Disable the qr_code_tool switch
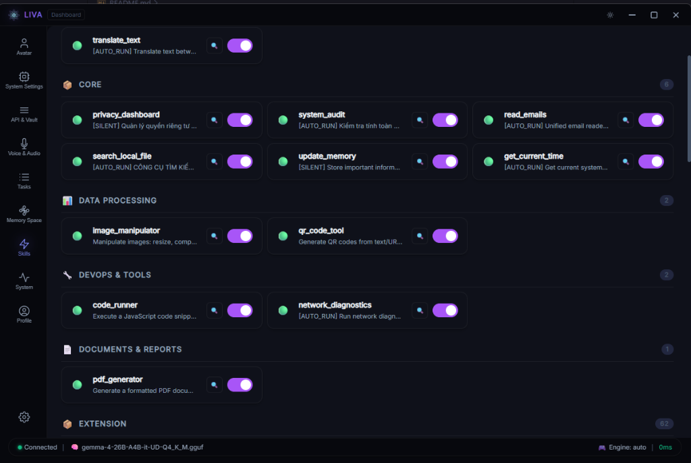This screenshot has width=691, height=463. (445, 236)
